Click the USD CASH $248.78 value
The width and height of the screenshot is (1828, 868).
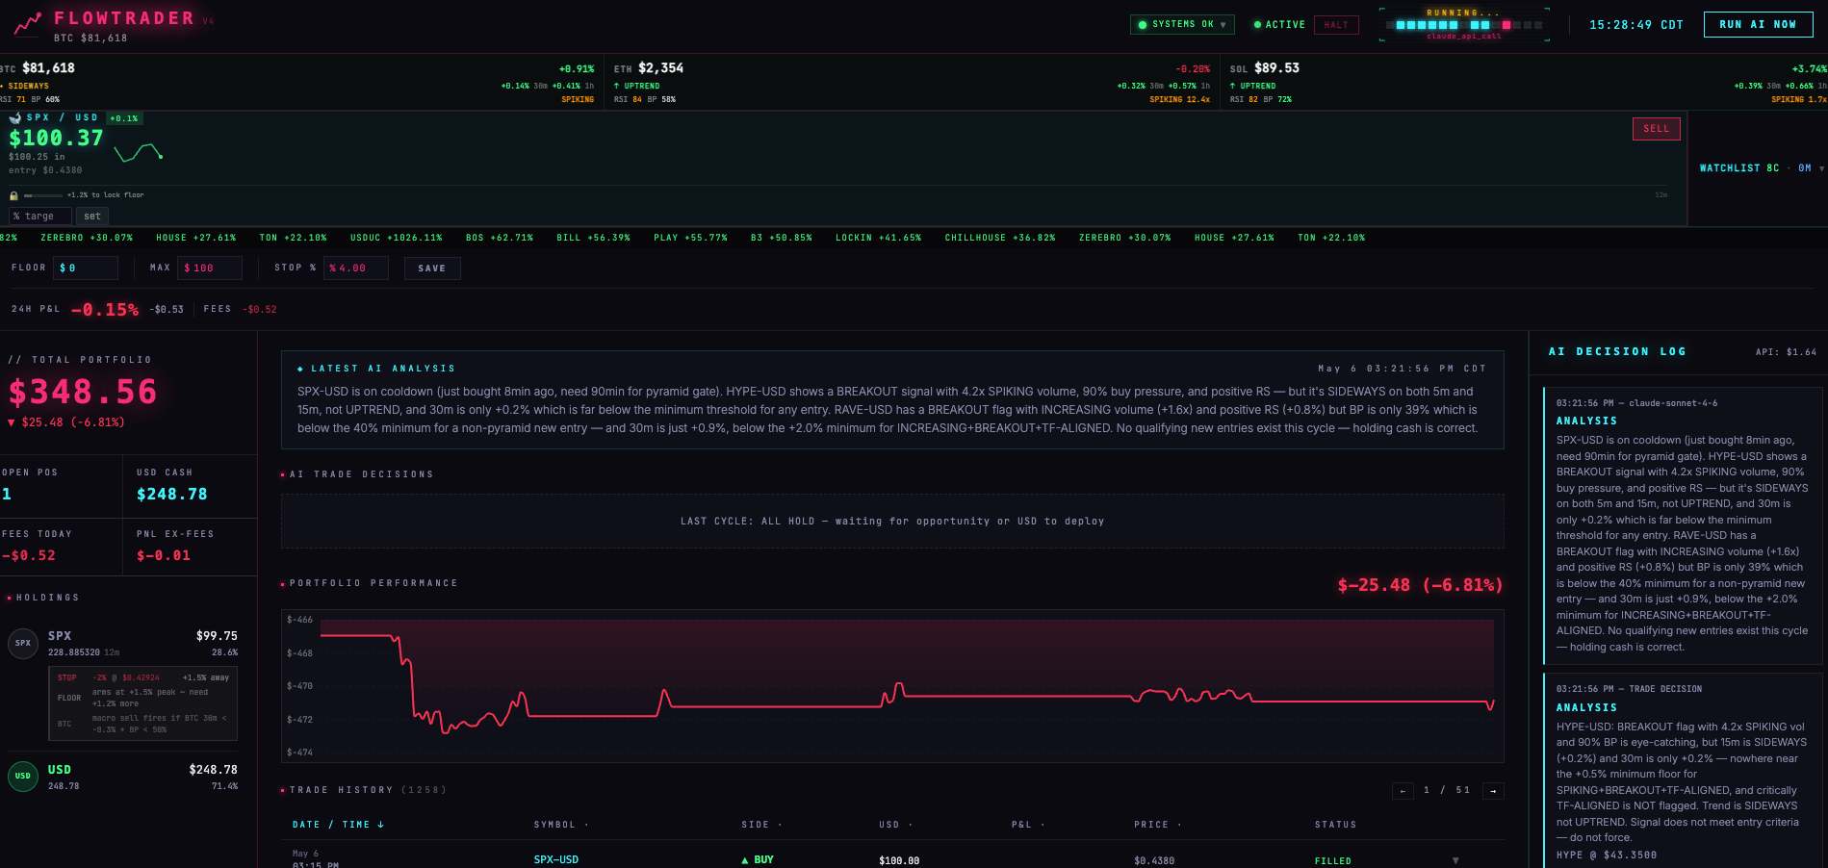(x=172, y=495)
